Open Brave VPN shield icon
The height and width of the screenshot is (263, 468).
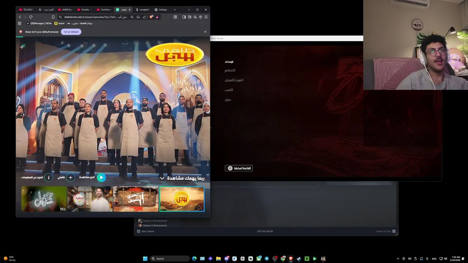(x=200, y=17)
